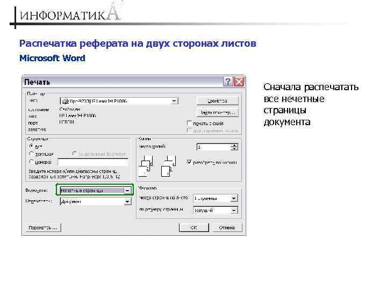Viewport: 387px width, 290px height.
Task: Select the выделенный фрагмент radio button
Action: (x=74, y=154)
